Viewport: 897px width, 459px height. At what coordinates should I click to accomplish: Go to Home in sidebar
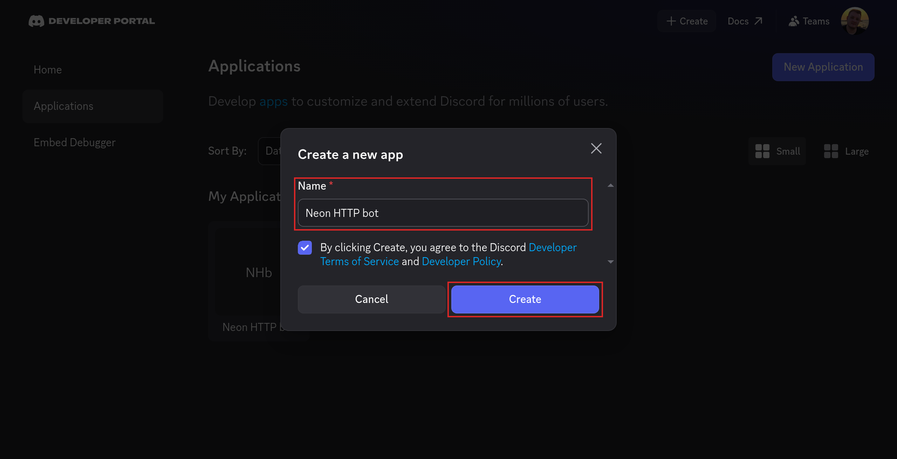pos(48,70)
